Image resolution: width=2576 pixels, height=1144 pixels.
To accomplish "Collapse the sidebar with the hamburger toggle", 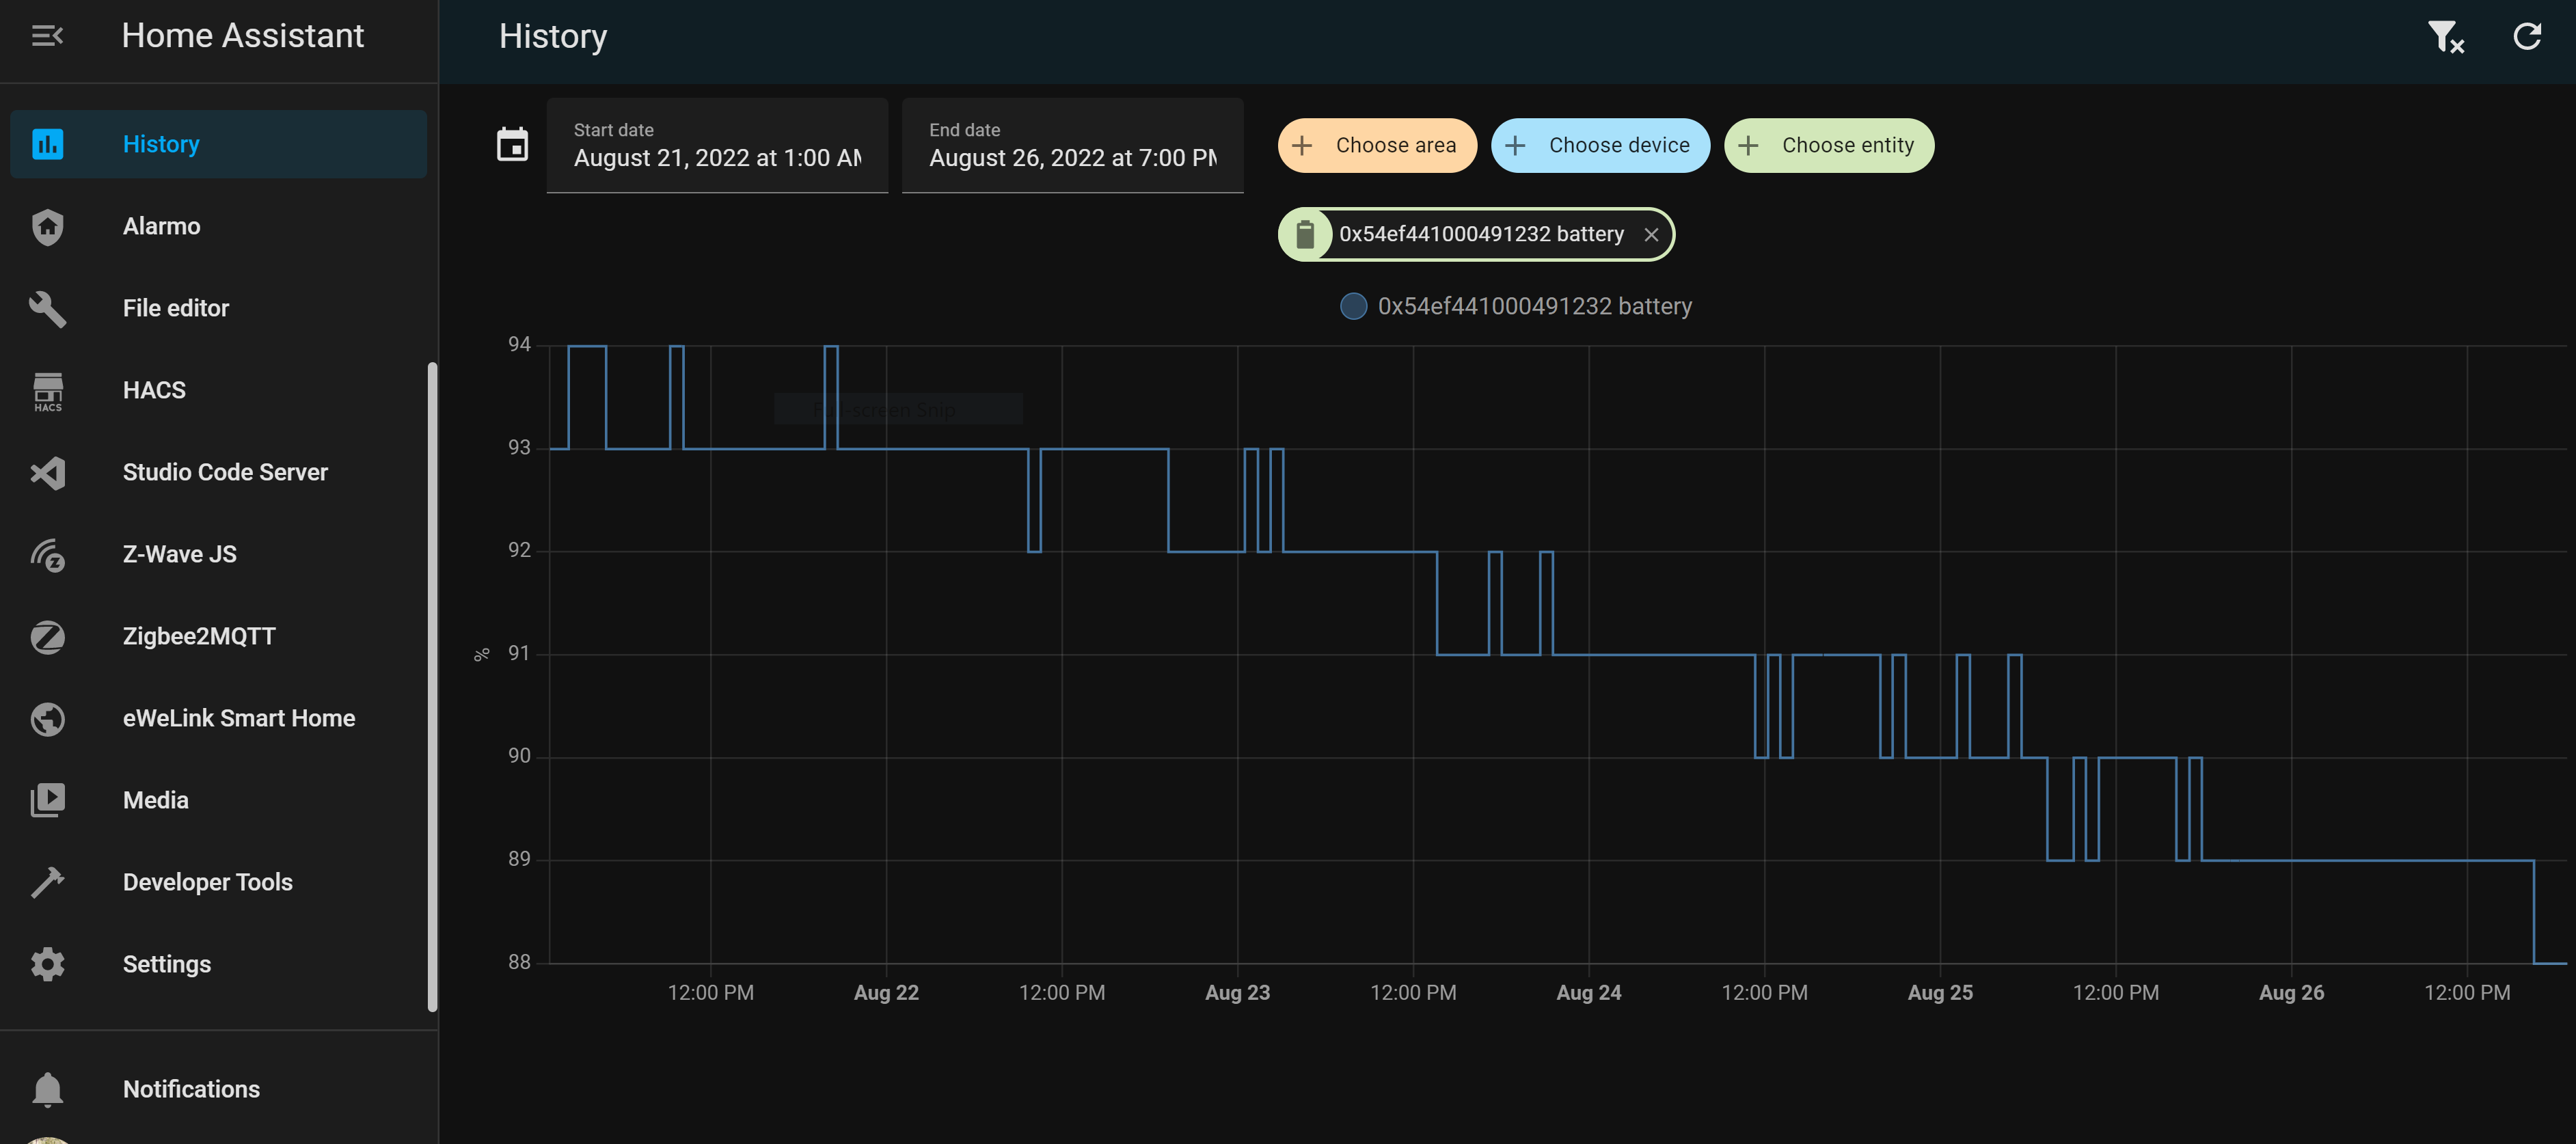I will [46, 36].
